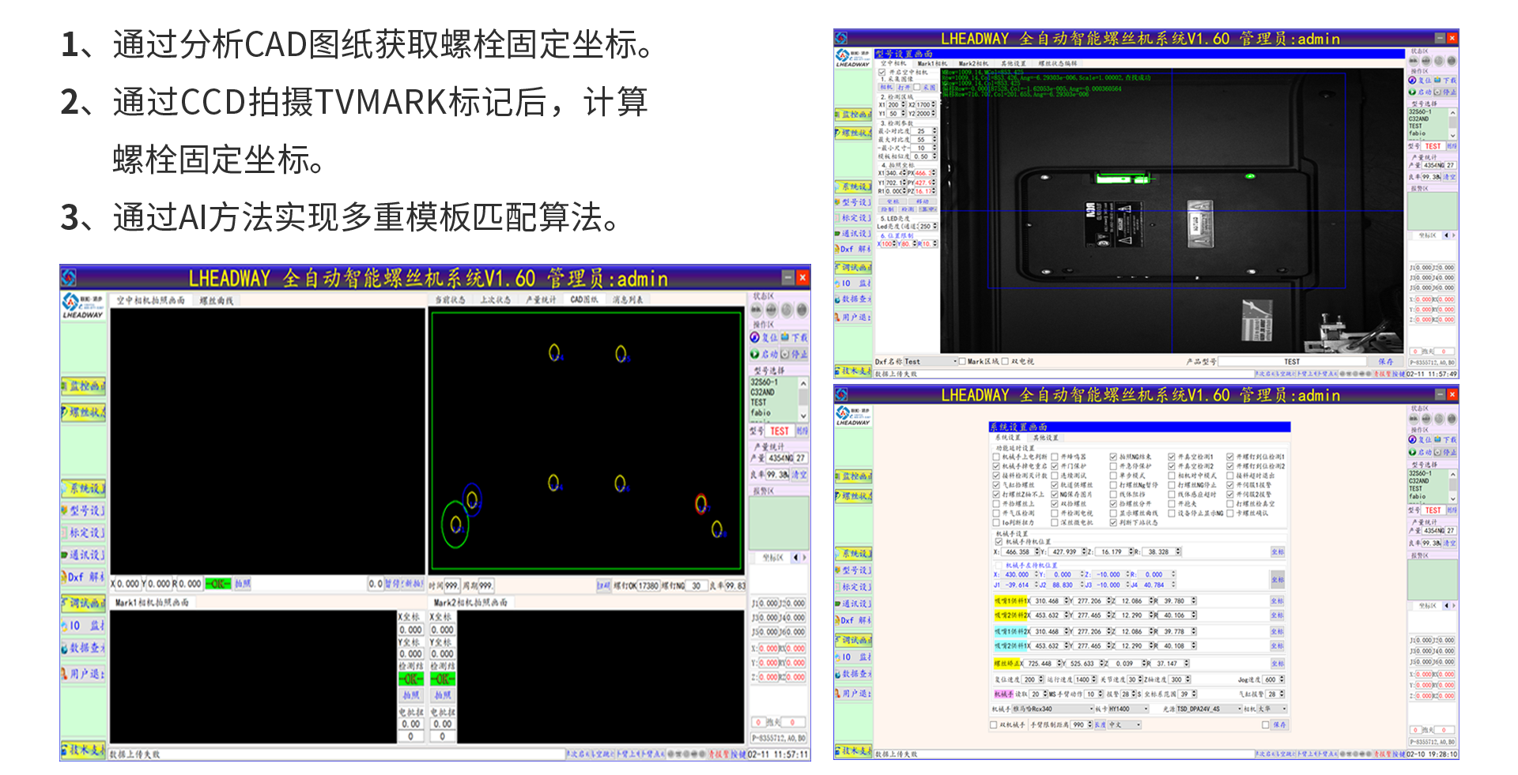Switch to 螺丝状态编辑 tab in model settings window
Screen dimensions: 1518x775
[1057, 63]
